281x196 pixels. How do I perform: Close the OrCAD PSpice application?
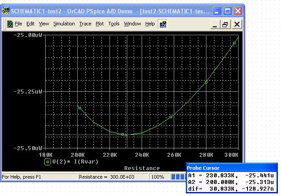coord(238,11)
